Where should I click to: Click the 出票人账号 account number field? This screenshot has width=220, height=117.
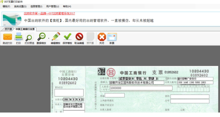tap(195, 83)
